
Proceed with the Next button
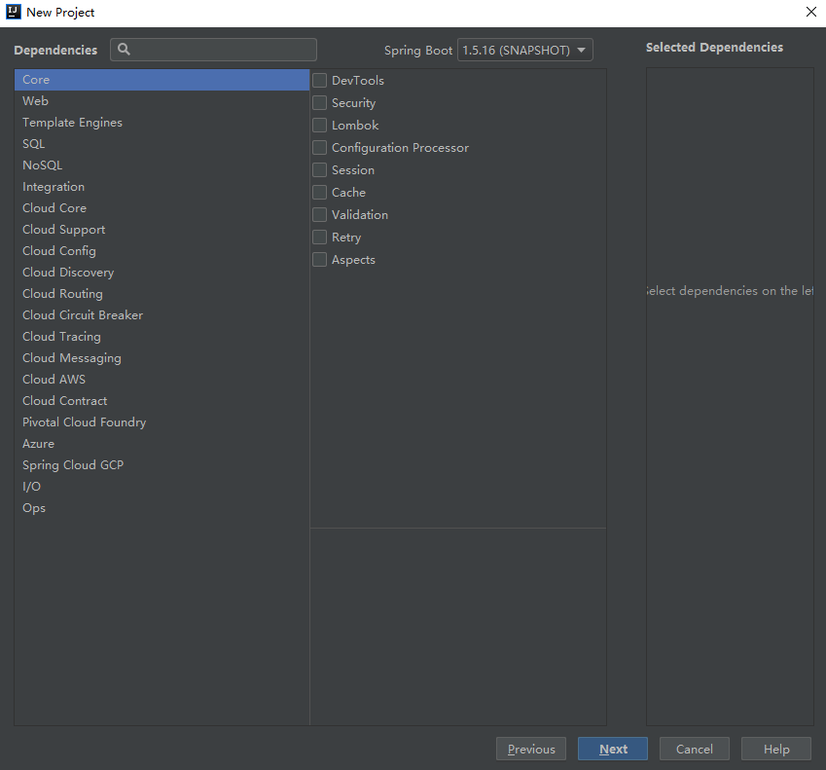[x=613, y=749]
